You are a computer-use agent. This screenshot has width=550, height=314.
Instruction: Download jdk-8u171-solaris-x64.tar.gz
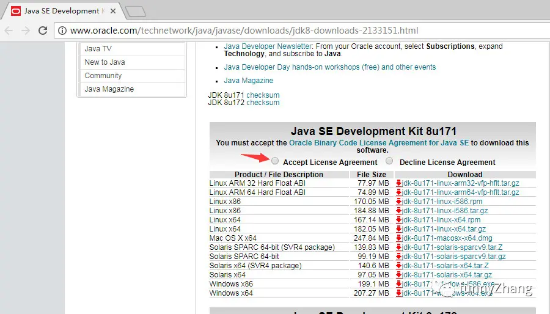click(447, 275)
